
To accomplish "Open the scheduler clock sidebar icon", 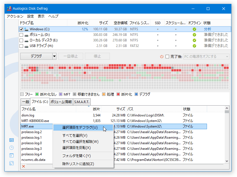I will coord(11,148).
